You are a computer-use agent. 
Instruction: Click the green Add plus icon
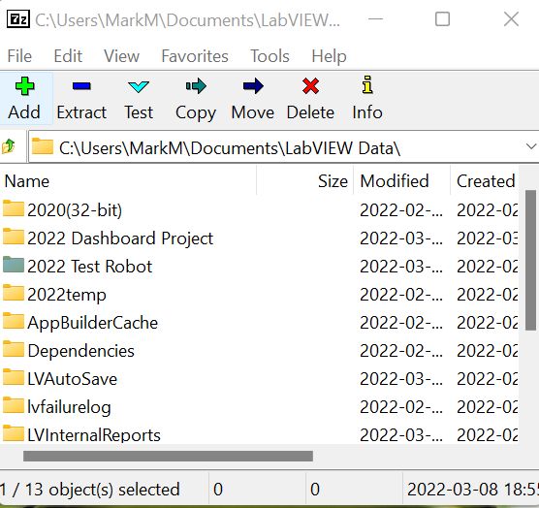tap(25, 86)
